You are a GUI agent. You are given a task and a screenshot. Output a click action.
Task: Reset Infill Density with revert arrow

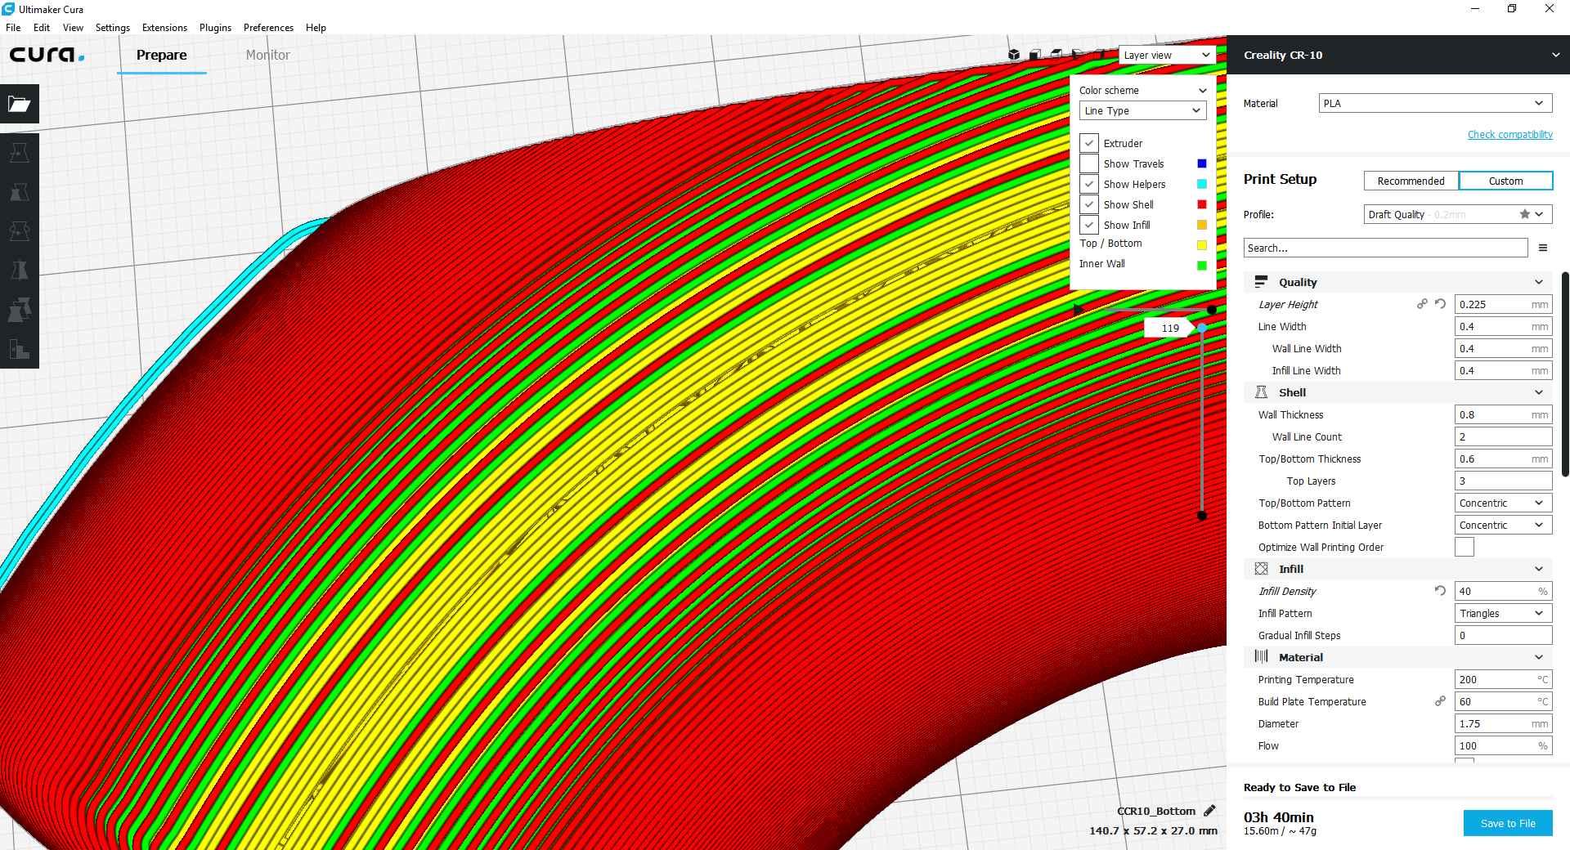1441,591
